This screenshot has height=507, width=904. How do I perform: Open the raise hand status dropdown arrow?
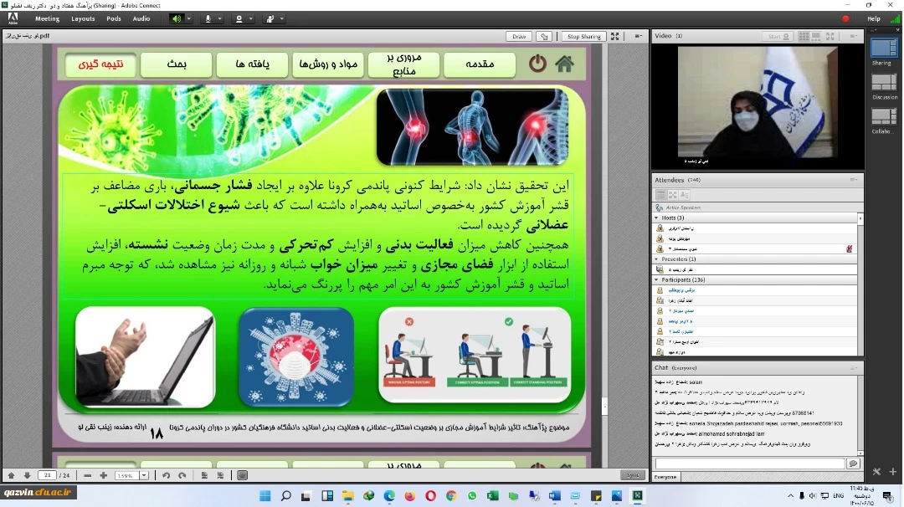click(281, 18)
